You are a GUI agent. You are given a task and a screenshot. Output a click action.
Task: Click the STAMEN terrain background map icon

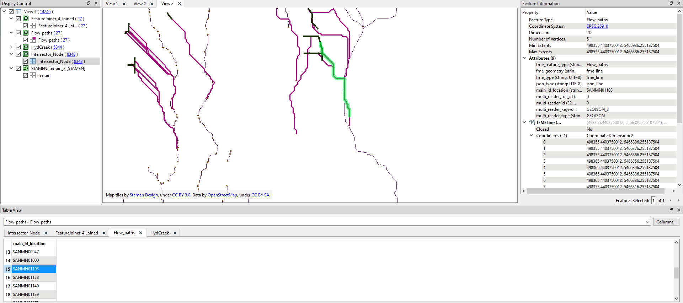(26, 69)
